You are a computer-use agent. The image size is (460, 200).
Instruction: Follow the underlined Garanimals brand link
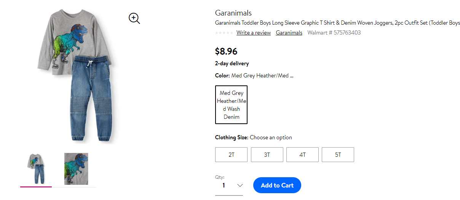(x=289, y=33)
